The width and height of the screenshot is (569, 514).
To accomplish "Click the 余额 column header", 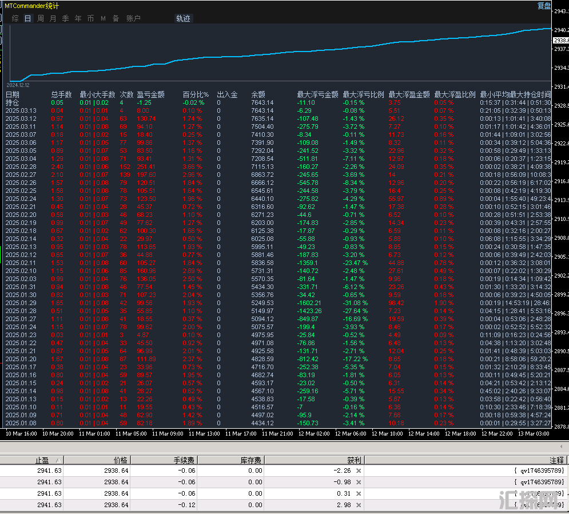I will pyautogui.click(x=258, y=95).
